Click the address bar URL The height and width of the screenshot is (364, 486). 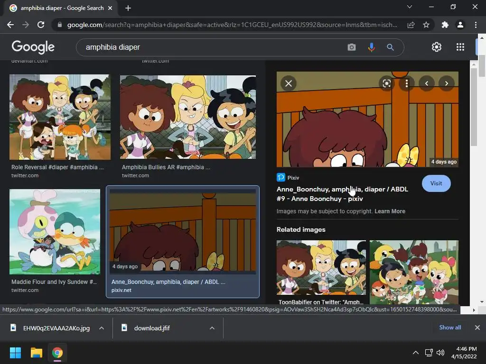[x=232, y=25]
